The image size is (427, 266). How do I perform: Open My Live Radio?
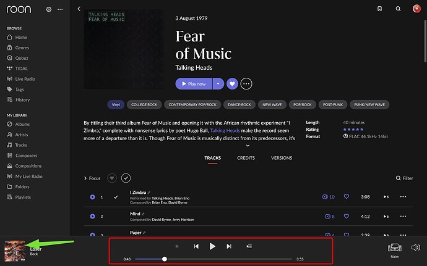(x=25, y=177)
